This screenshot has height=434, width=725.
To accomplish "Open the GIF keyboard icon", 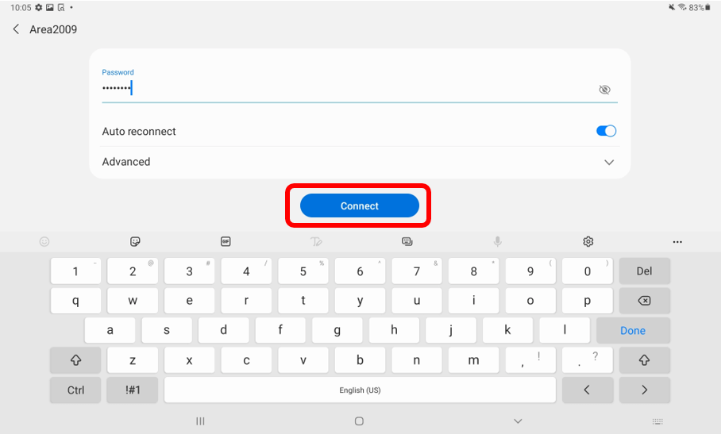I will tap(226, 242).
